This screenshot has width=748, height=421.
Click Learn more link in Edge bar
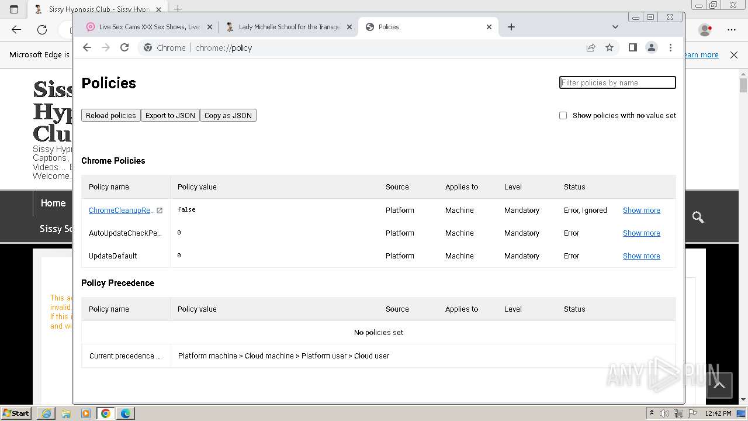[x=702, y=54]
